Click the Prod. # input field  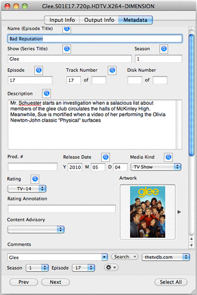coord(33,167)
